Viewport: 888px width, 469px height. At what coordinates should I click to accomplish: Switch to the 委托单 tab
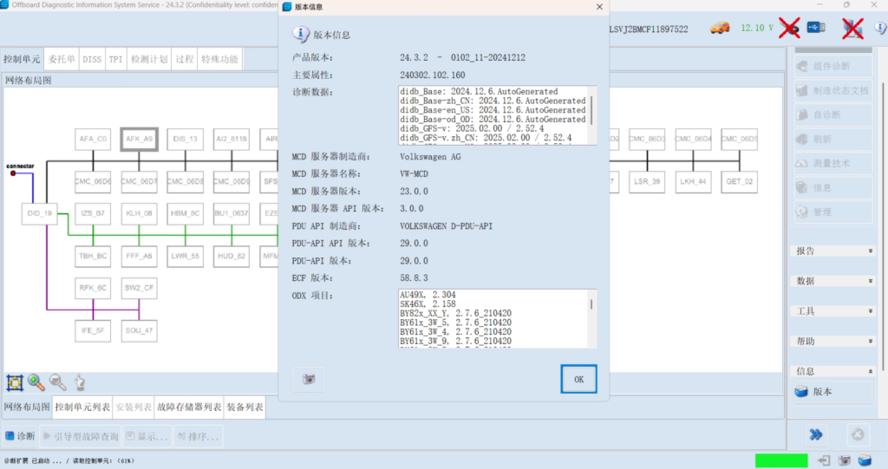[62, 60]
